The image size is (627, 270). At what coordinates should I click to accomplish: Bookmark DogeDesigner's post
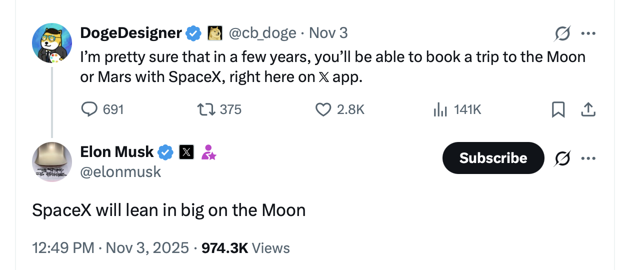(557, 109)
